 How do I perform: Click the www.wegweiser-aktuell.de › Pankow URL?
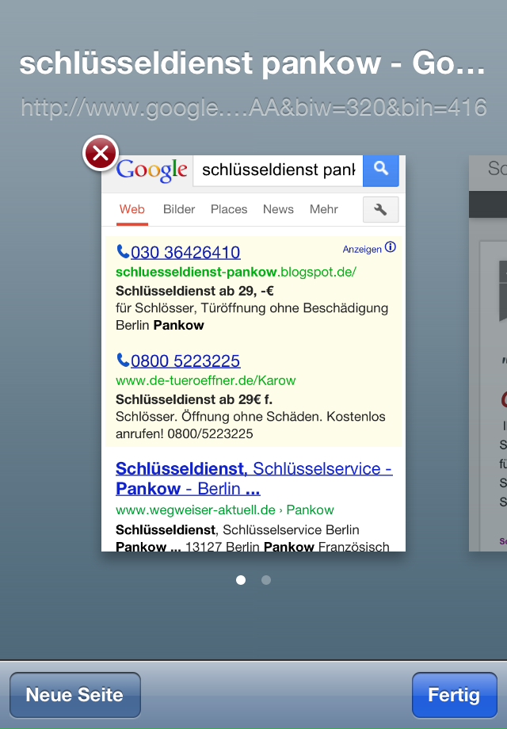coord(224,510)
